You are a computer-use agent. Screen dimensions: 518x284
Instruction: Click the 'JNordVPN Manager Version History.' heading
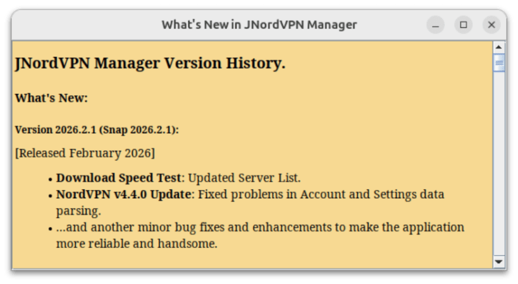click(x=151, y=63)
